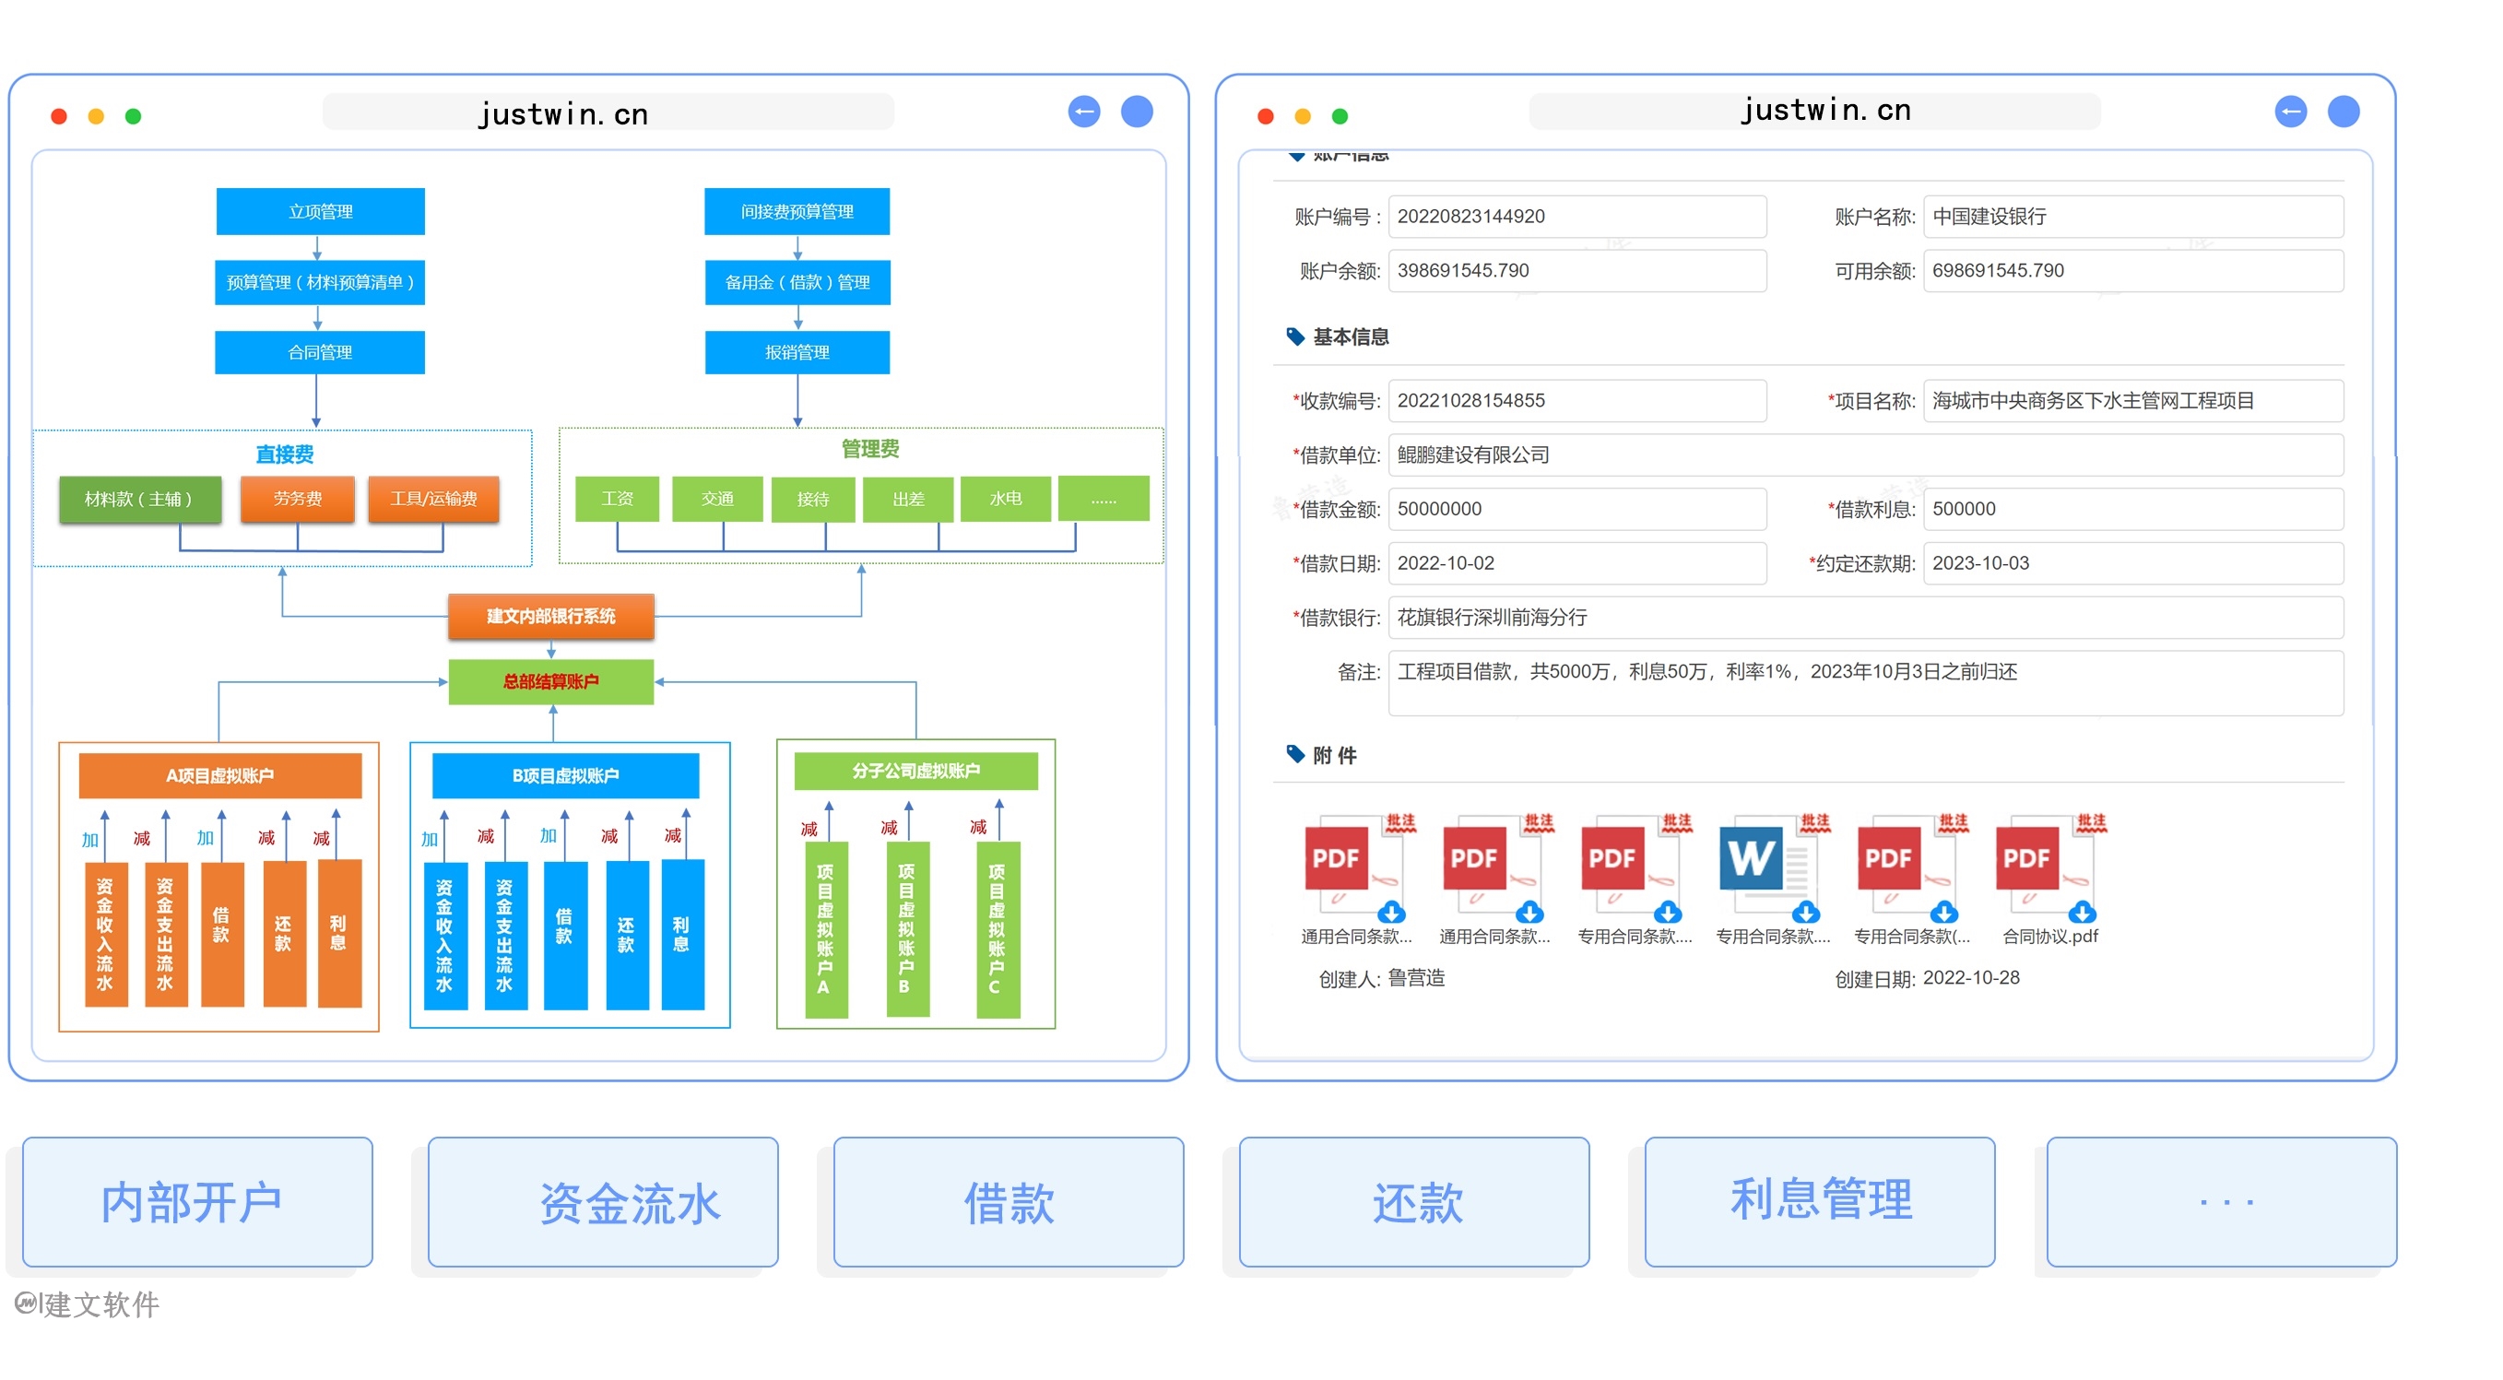Click the 预算管理(材料预算清单) box

(320, 282)
